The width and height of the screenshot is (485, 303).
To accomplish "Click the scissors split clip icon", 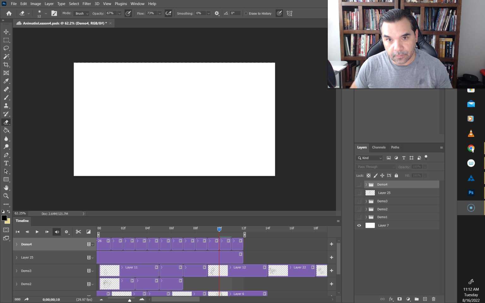I will tap(78, 232).
